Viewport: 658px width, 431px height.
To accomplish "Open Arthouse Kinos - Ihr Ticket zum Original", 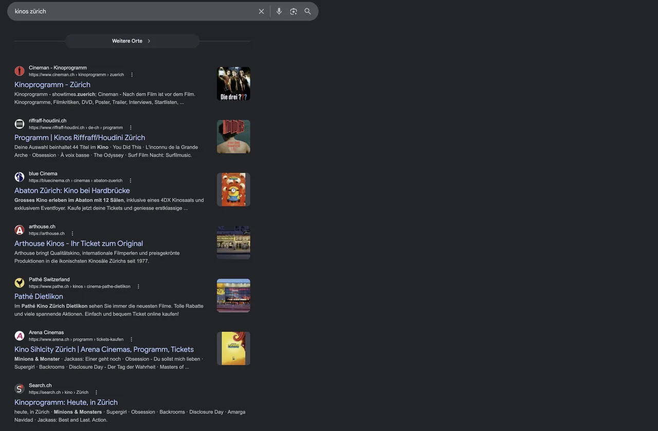I will click(79, 243).
